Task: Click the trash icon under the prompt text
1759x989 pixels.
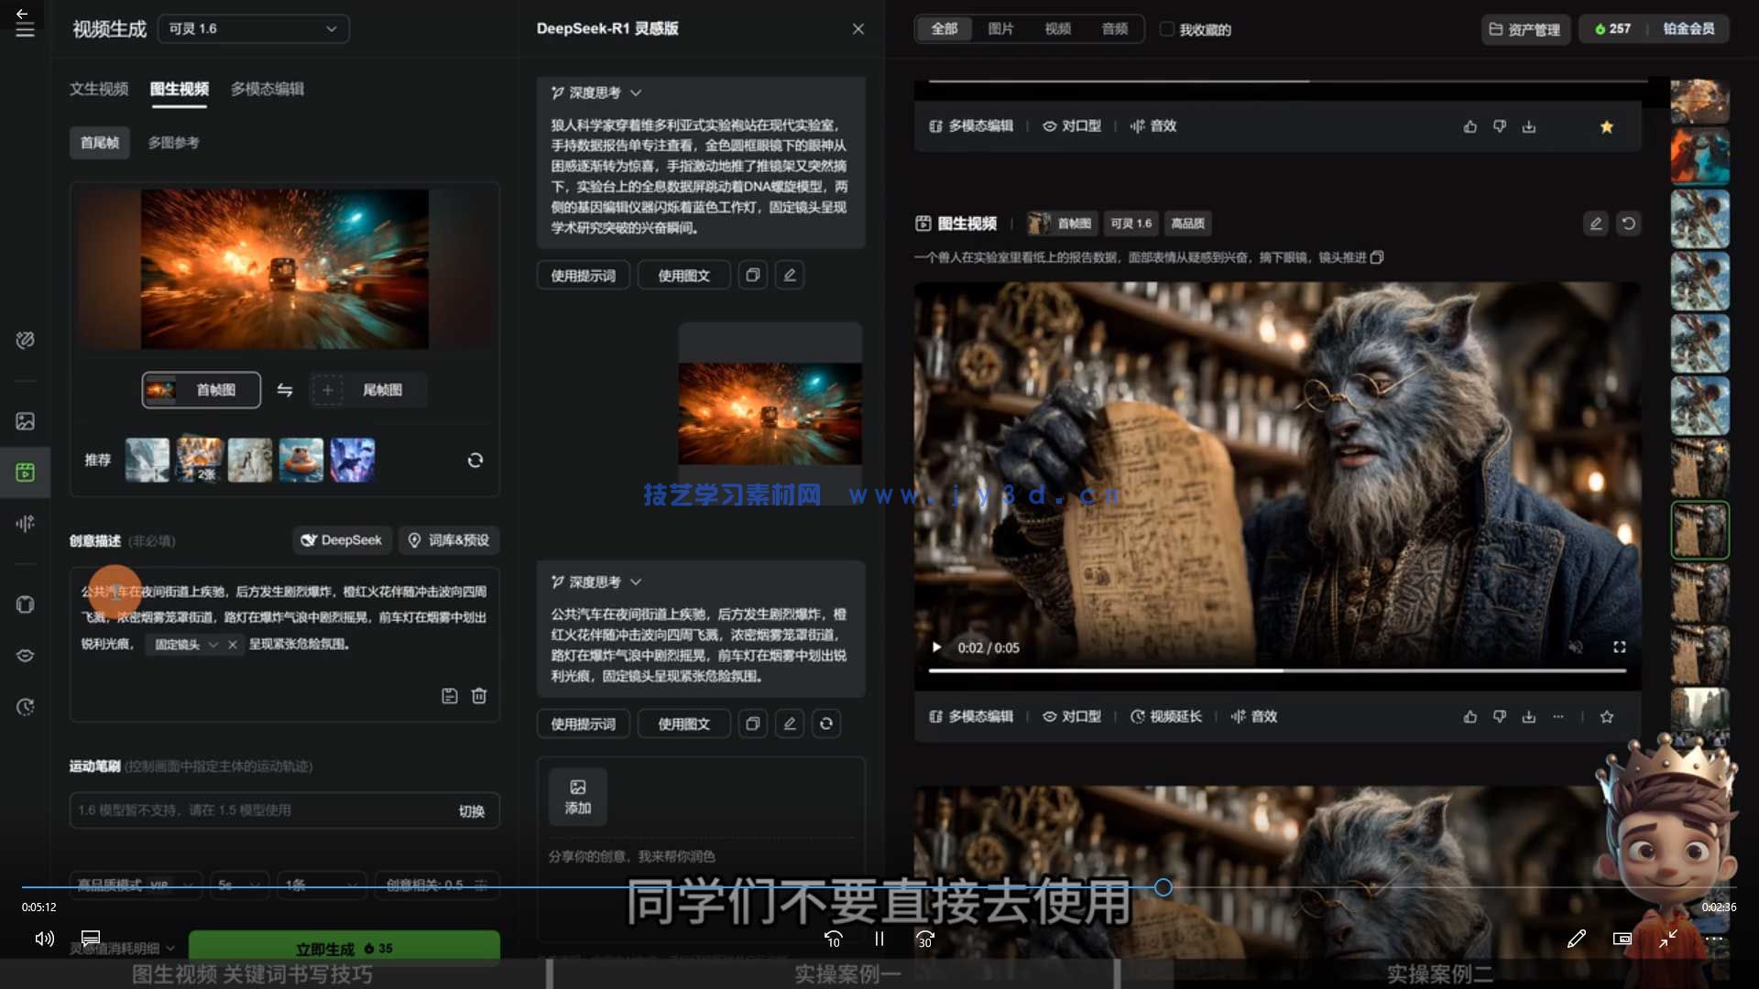Action: (478, 696)
